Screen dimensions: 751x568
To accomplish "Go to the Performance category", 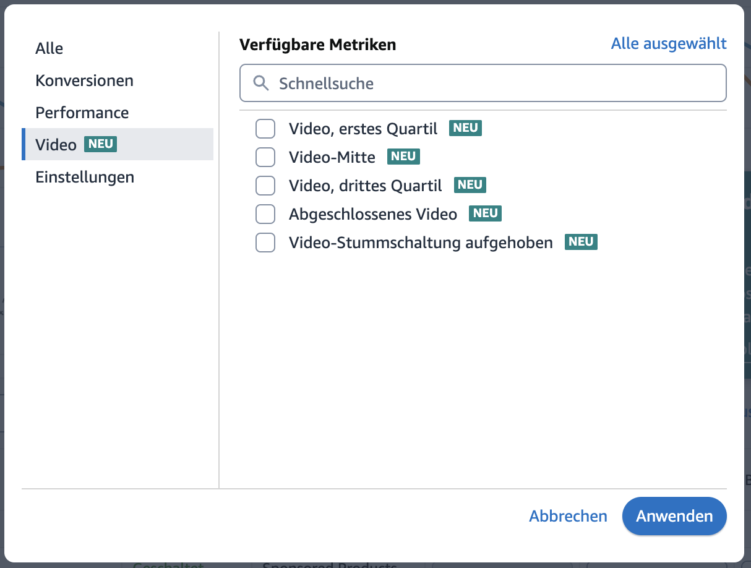I will 82,113.
